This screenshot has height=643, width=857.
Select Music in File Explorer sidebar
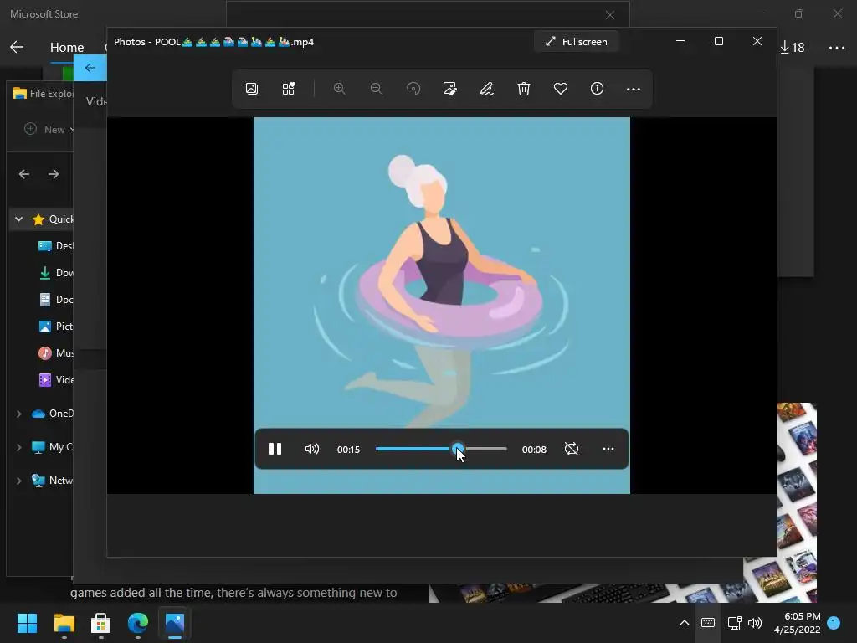click(56, 353)
